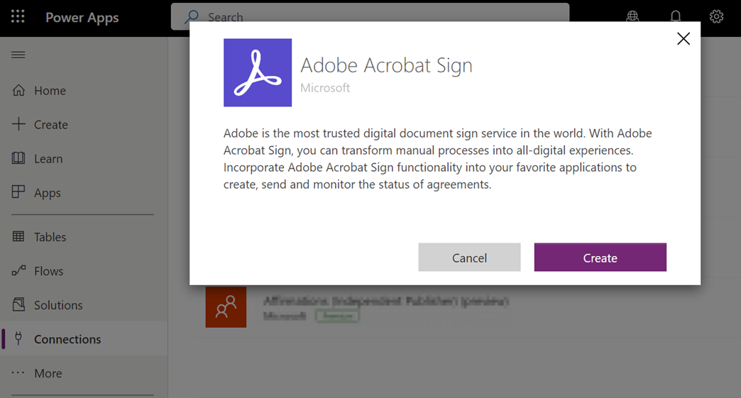Click the Microsoft publisher text in dialog

pos(325,88)
